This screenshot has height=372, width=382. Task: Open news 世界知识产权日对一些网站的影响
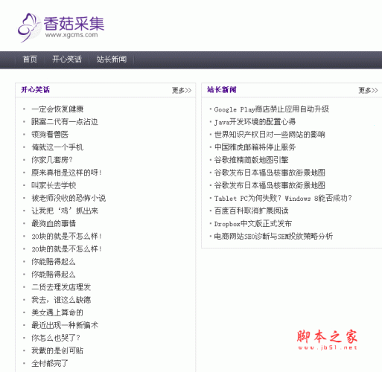point(270,135)
